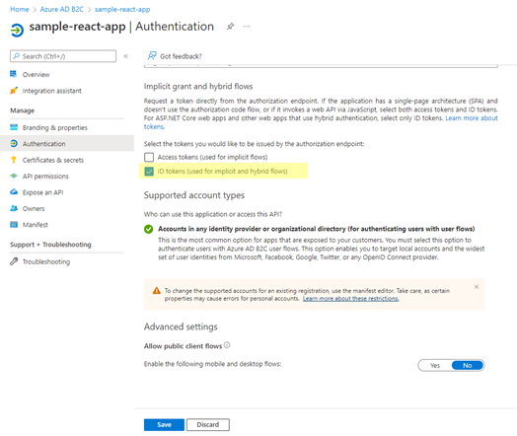Screen dimensions: 517x436
Task: Save authentication settings
Action: click(164, 424)
